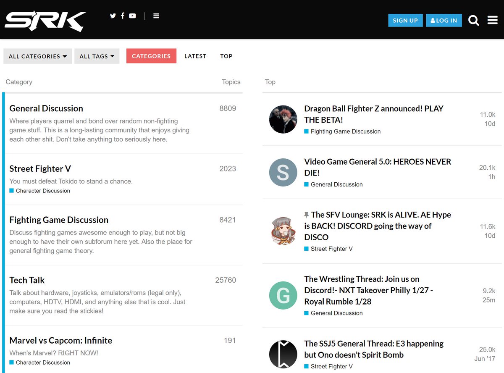Click the SRK logo
The height and width of the screenshot is (373, 504).
45,21
